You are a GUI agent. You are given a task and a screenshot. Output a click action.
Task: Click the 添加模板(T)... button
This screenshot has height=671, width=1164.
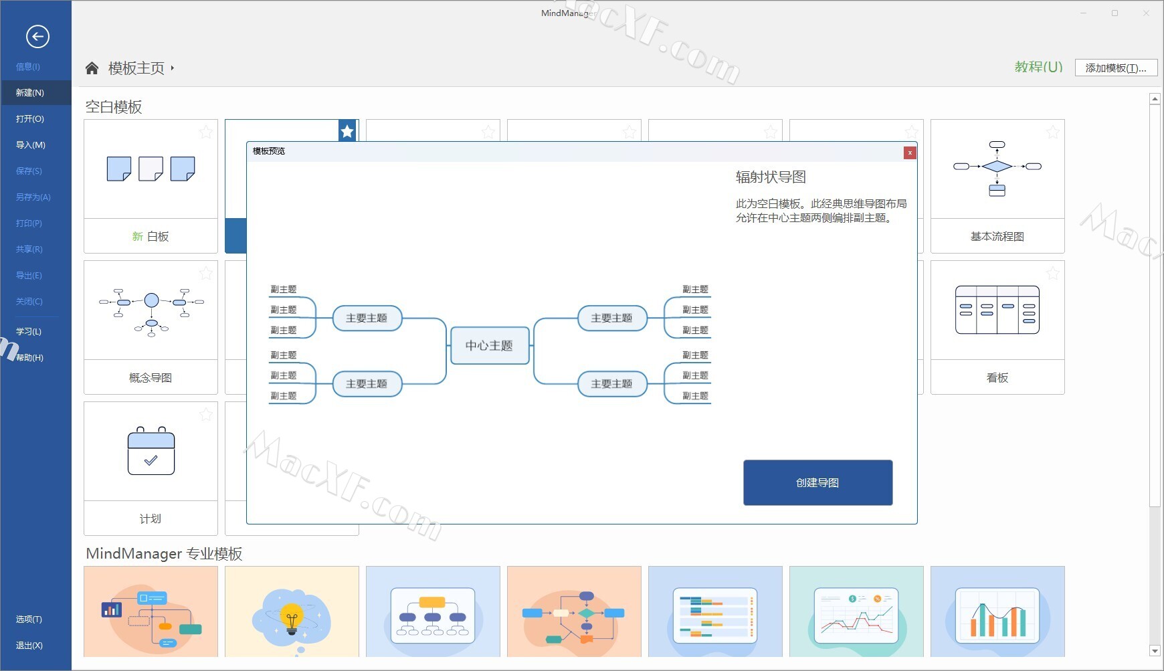[x=1116, y=68]
